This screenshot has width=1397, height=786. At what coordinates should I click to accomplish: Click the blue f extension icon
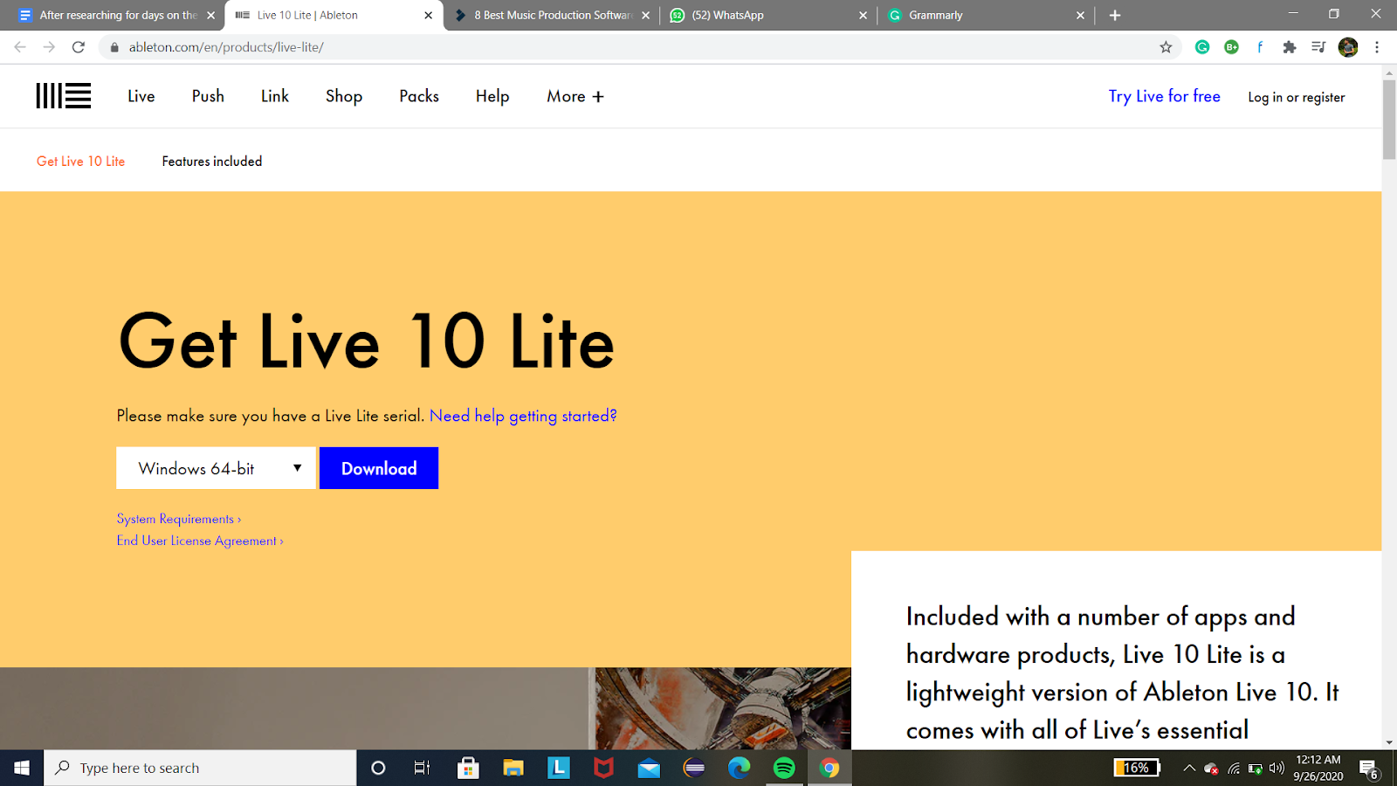[x=1260, y=47]
